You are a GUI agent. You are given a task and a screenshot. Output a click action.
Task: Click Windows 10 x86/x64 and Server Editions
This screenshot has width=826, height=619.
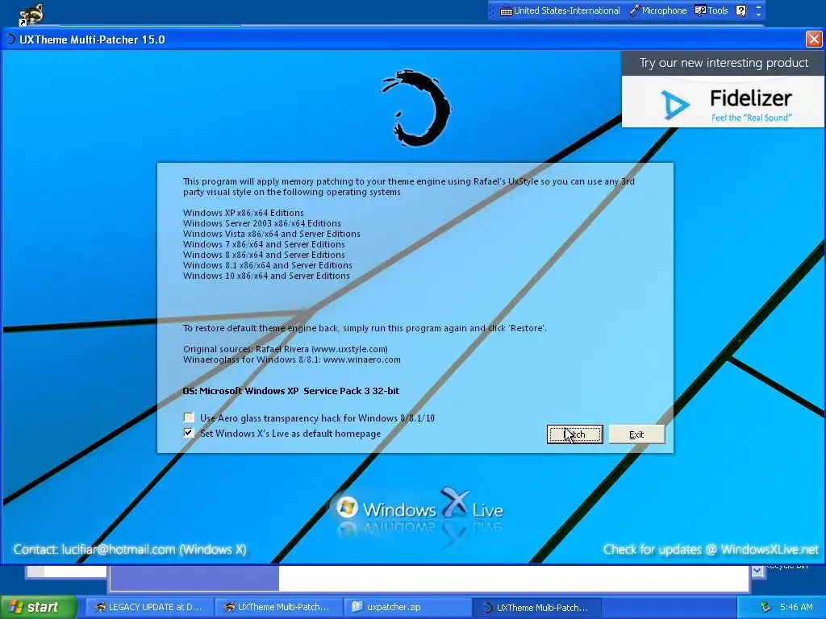click(x=266, y=276)
